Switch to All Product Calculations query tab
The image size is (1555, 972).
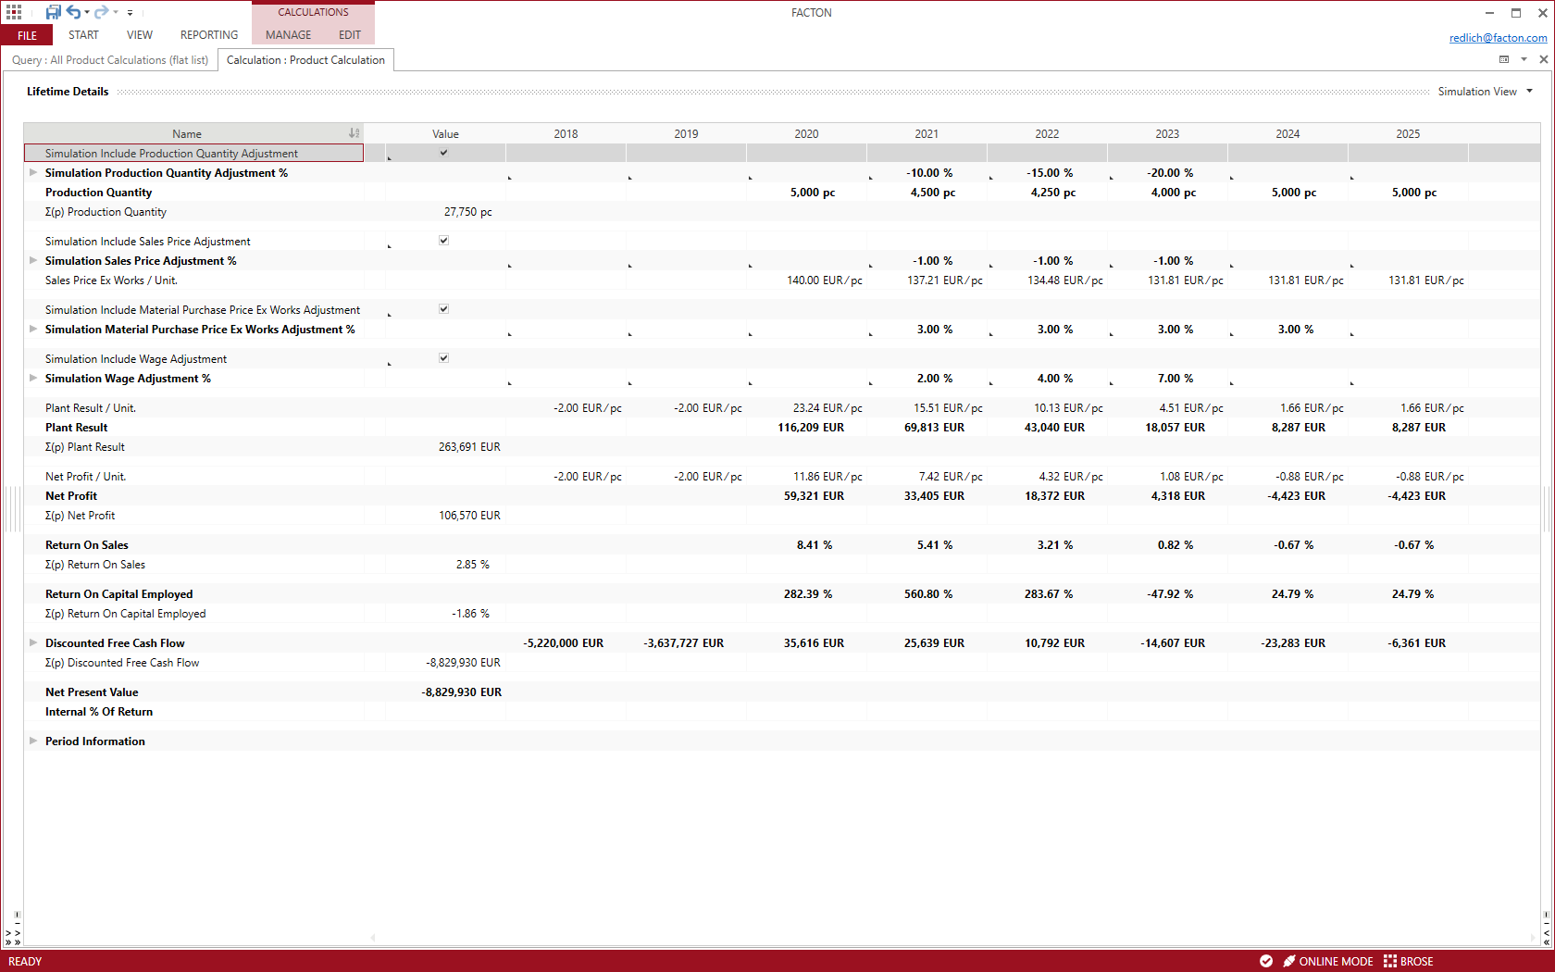[110, 60]
